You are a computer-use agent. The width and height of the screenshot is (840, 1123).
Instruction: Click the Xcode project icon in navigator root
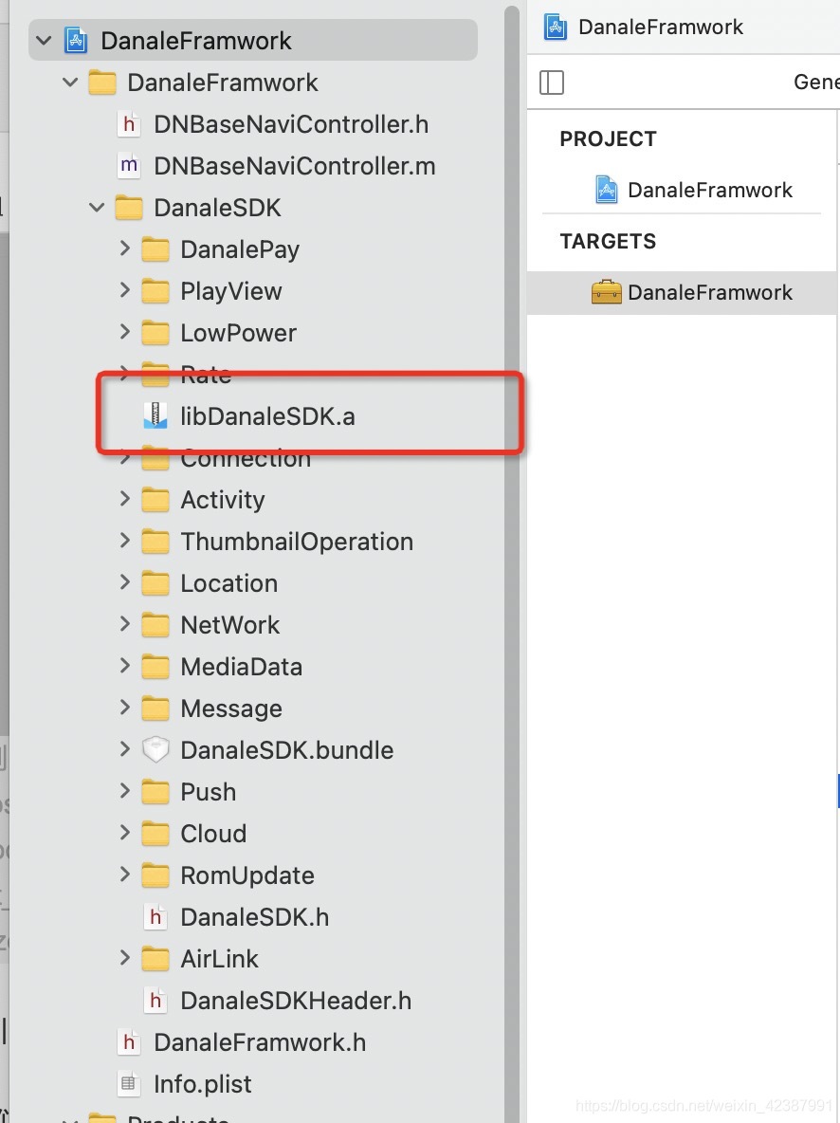tap(76, 41)
